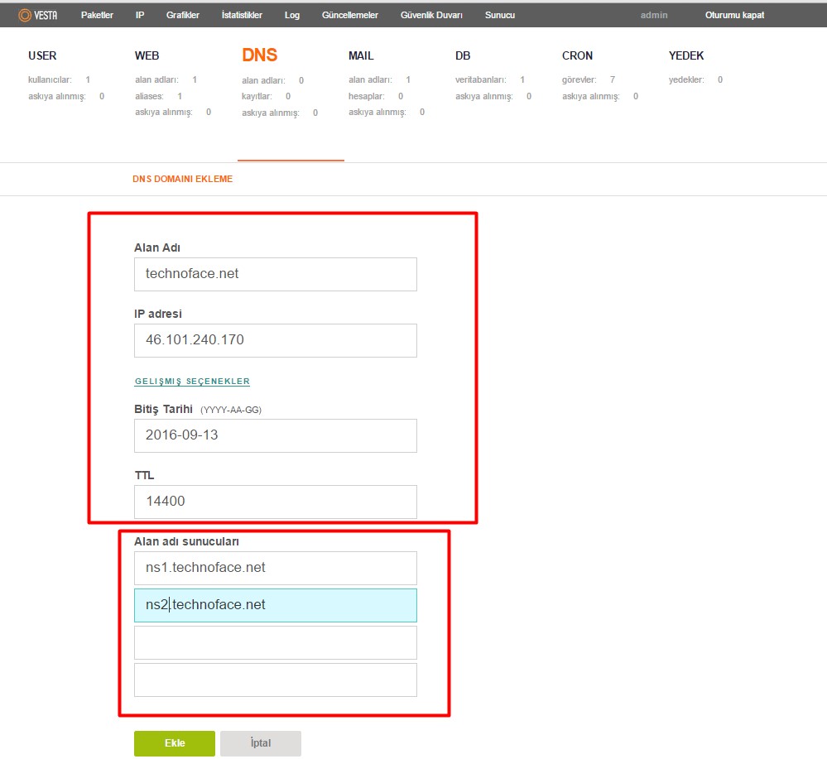Go to the Güvenlik Duvarı page

431,16
